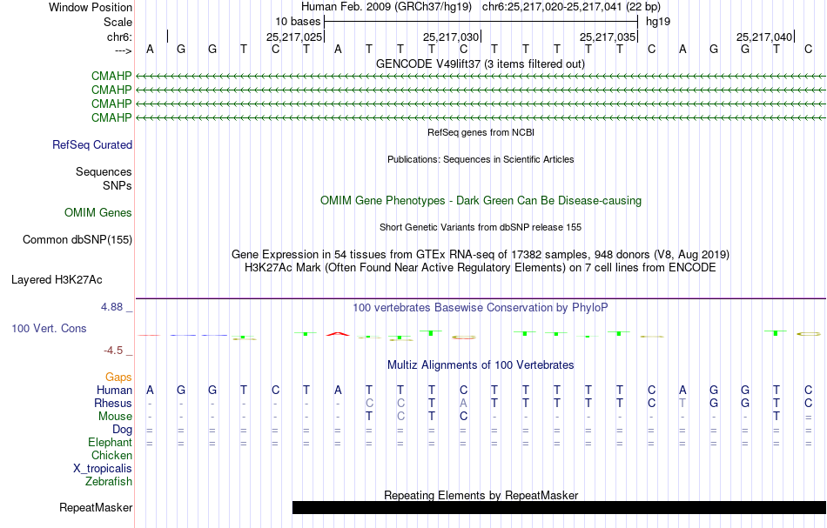Screen dimensions: 827x528
Task: Click the sequence direction arrow '--->' label
Action: [x=124, y=50]
